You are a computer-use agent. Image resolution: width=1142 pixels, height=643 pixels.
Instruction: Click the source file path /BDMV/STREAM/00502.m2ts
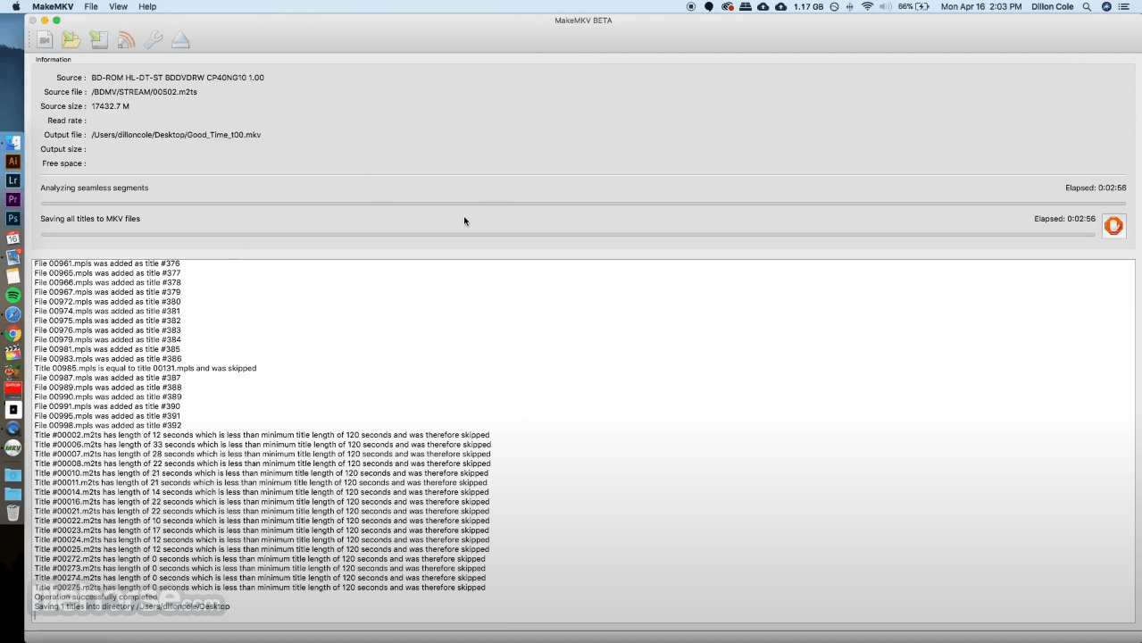(144, 92)
